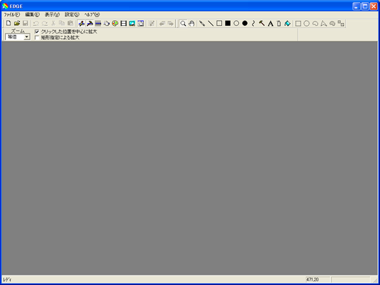Enable 矩形指定による拡大 checkbox
The height and width of the screenshot is (285, 380).
click(37, 38)
